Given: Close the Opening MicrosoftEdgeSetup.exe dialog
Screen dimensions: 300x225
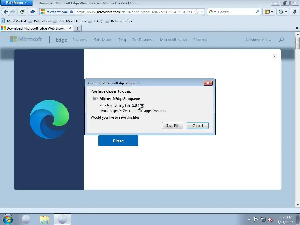Looking at the screenshot, I should tap(208, 83).
